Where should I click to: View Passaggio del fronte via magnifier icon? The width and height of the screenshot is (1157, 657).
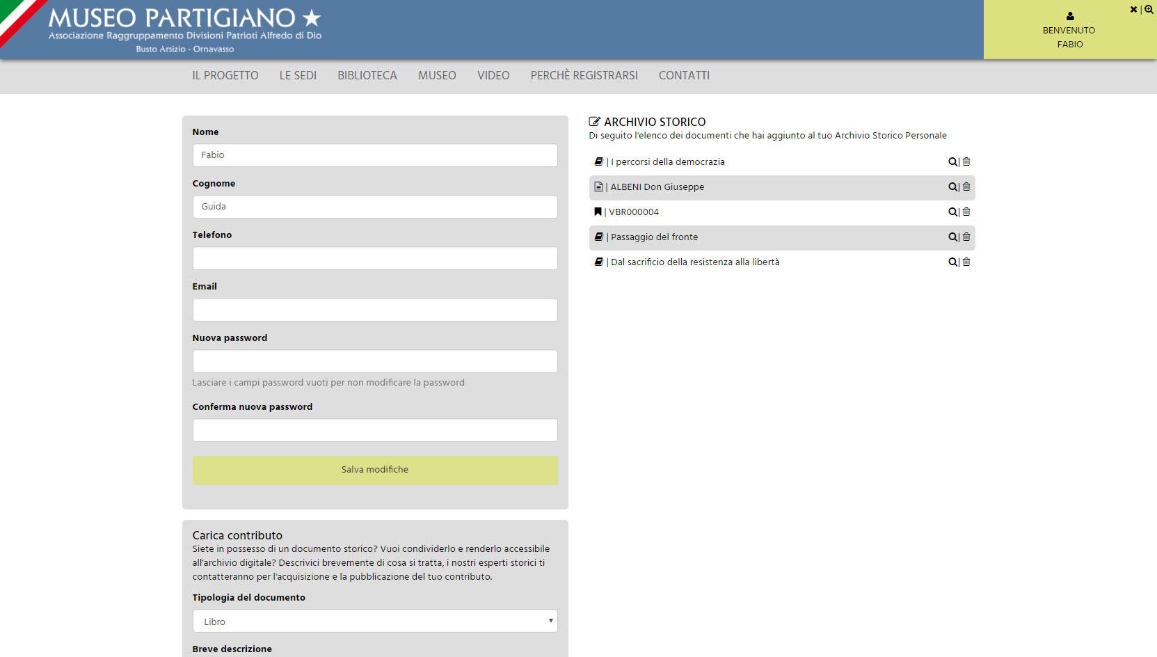[952, 237]
